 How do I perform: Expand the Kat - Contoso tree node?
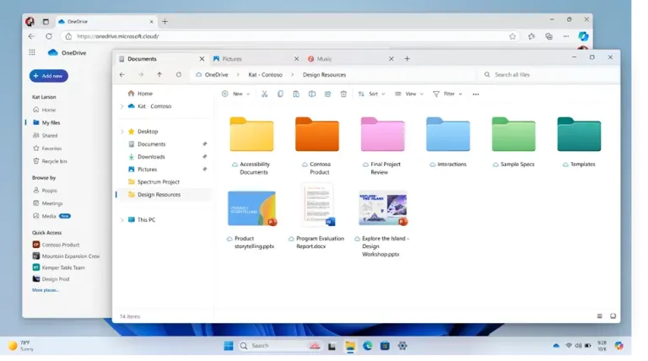point(121,106)
